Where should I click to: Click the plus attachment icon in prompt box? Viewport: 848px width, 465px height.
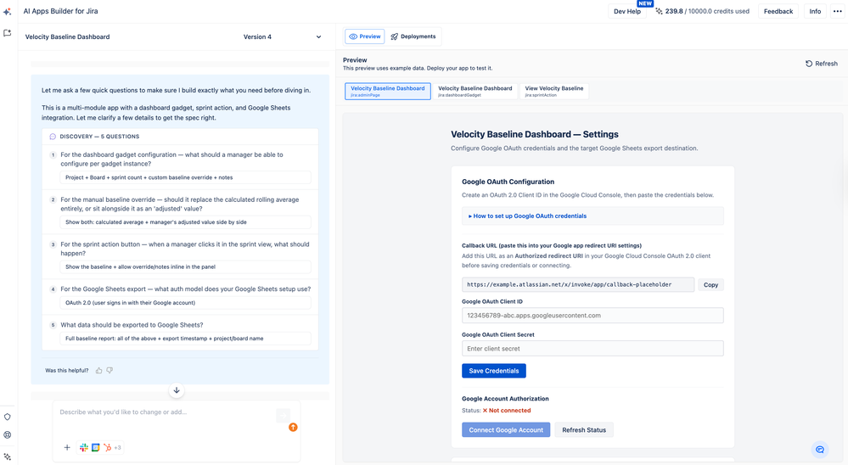point(67,447)
